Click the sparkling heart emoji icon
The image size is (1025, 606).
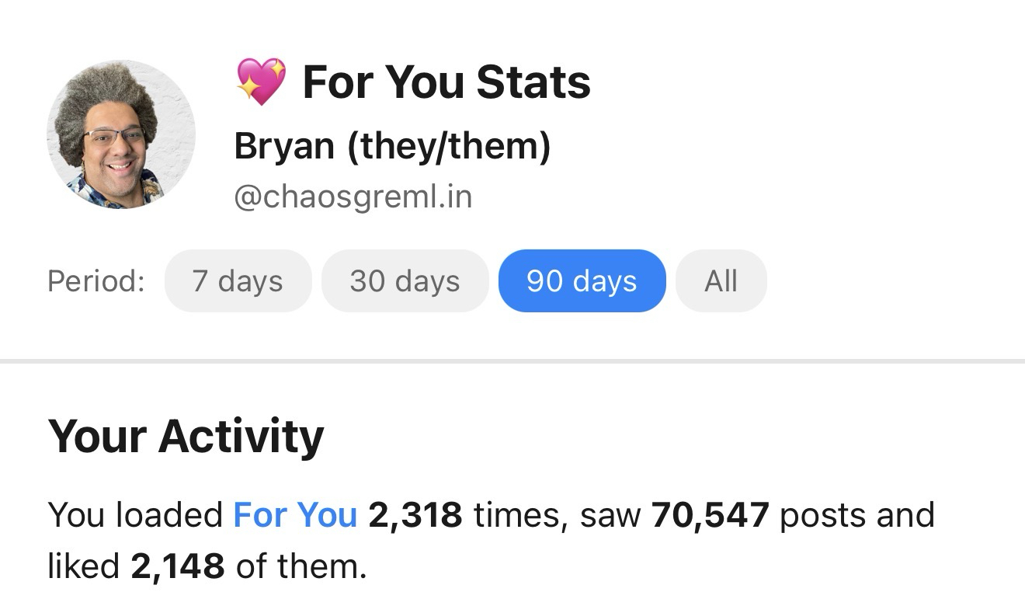(261, 82)
